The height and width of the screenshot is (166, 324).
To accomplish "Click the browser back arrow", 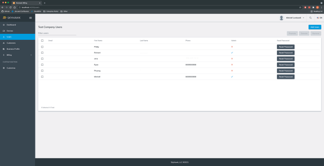I will [x=3, y=7].
